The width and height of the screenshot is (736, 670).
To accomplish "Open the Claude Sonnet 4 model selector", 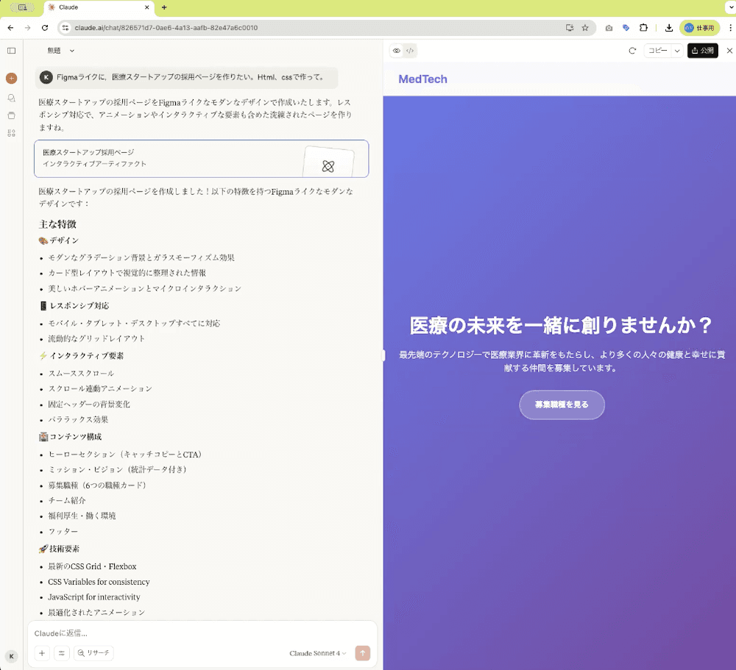I will coord(317,653).
